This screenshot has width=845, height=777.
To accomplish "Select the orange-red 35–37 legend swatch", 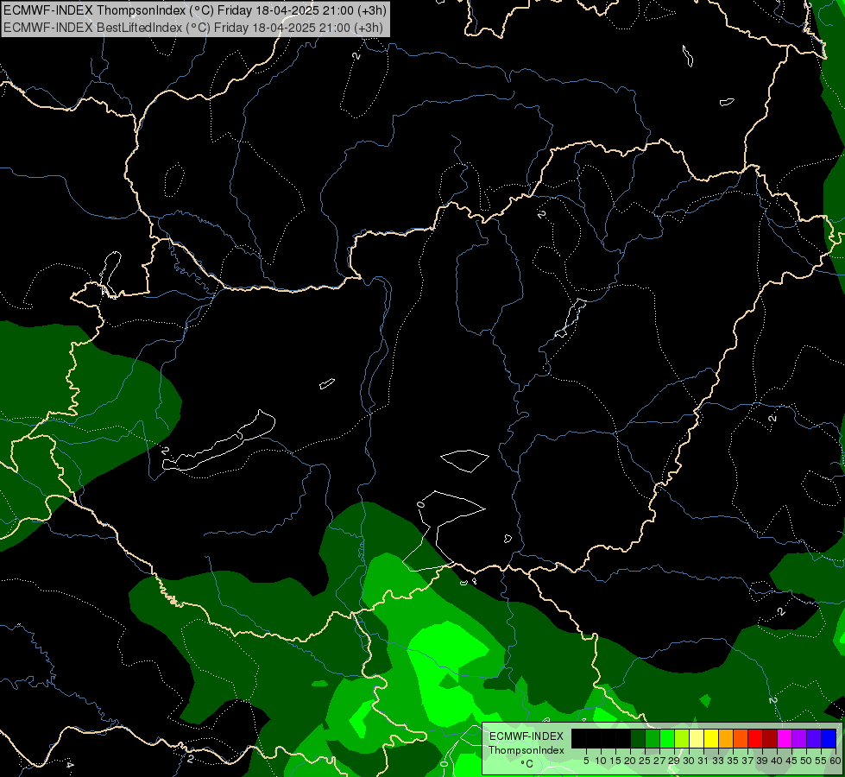I will [741, 738].
